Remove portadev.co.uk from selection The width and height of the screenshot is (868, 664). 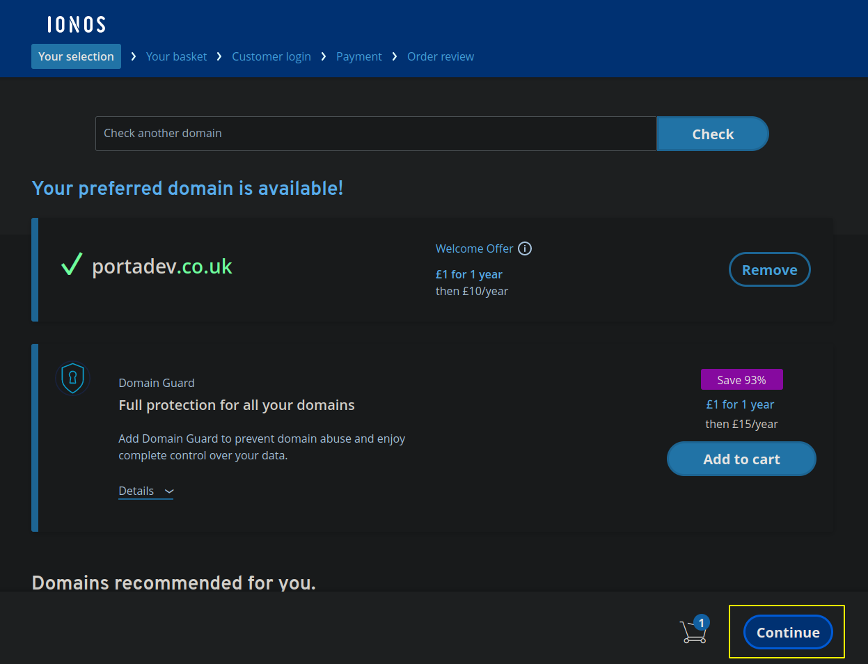[x=770, y=269]
